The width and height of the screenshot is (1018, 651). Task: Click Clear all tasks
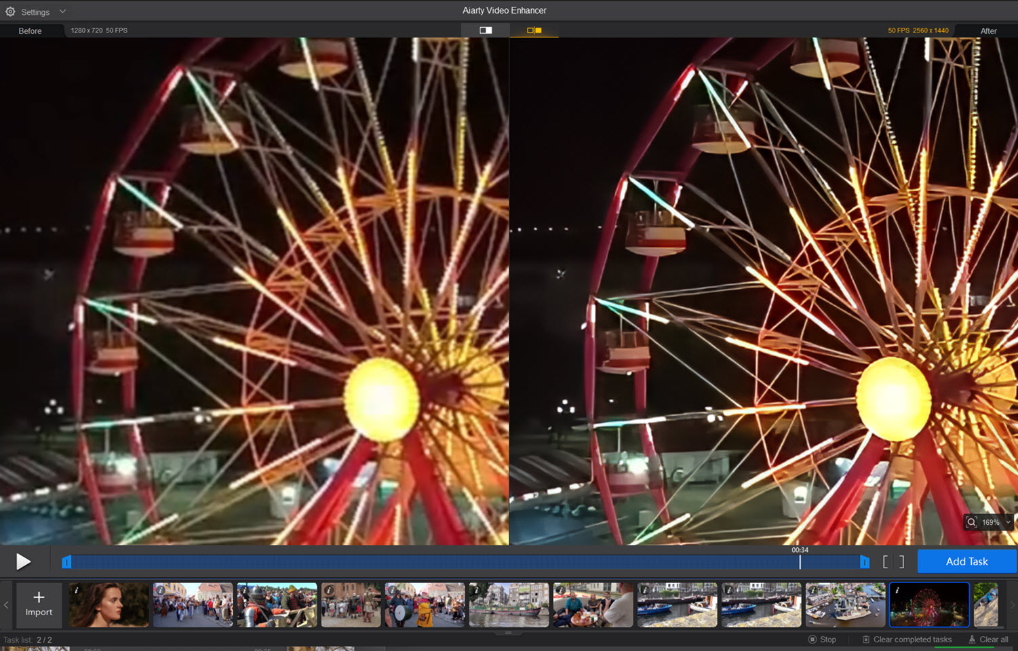[988, 639]
